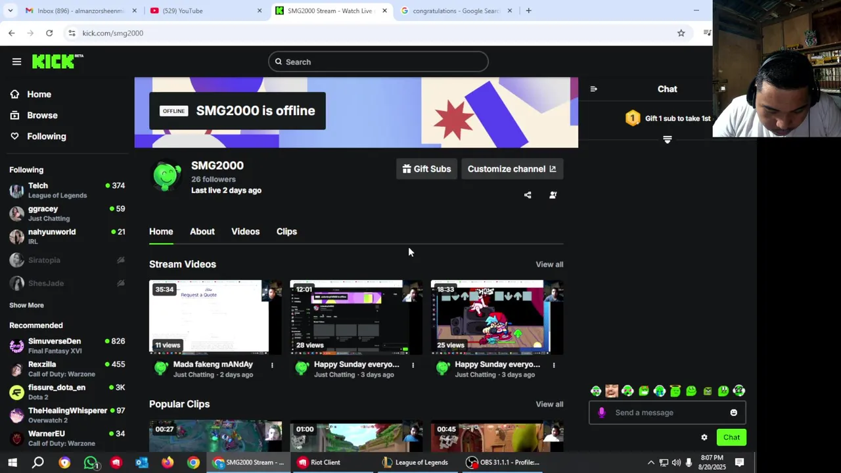Image resolution: width=841 pixels, height=473 pixels.
Task: View all Popular Clips
Action: tap(549, 405)
